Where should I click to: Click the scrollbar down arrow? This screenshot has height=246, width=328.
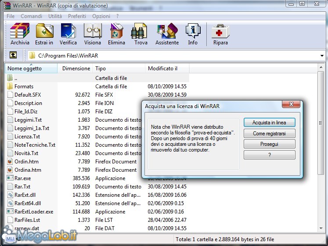point(321,228)
